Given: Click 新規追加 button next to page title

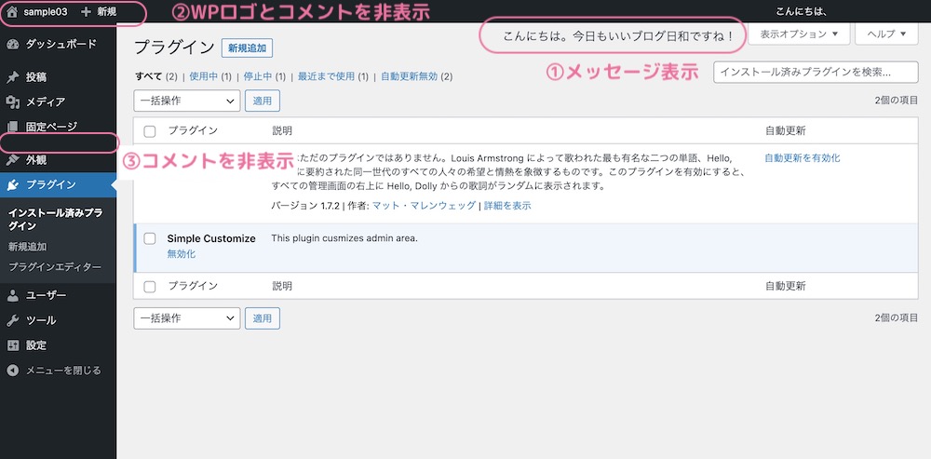Looking at the screenshot, I should (x=247, y=48).
